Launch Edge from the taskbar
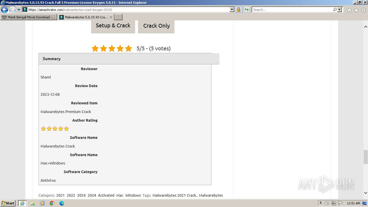This screenshot has width=368, height=207. click(x=62, y=203)
